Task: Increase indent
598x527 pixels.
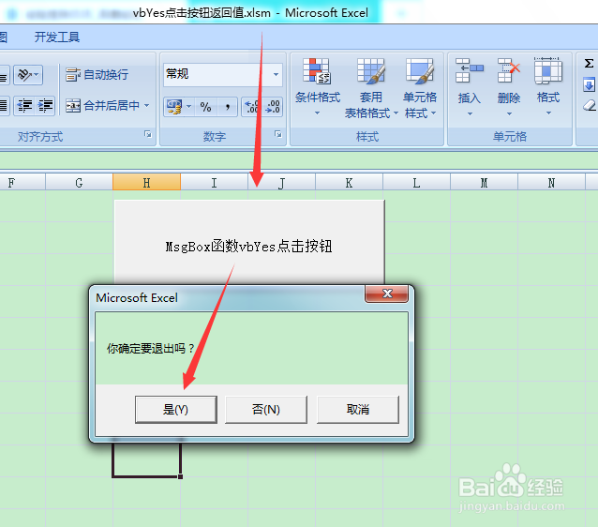Action: [45, 105]
